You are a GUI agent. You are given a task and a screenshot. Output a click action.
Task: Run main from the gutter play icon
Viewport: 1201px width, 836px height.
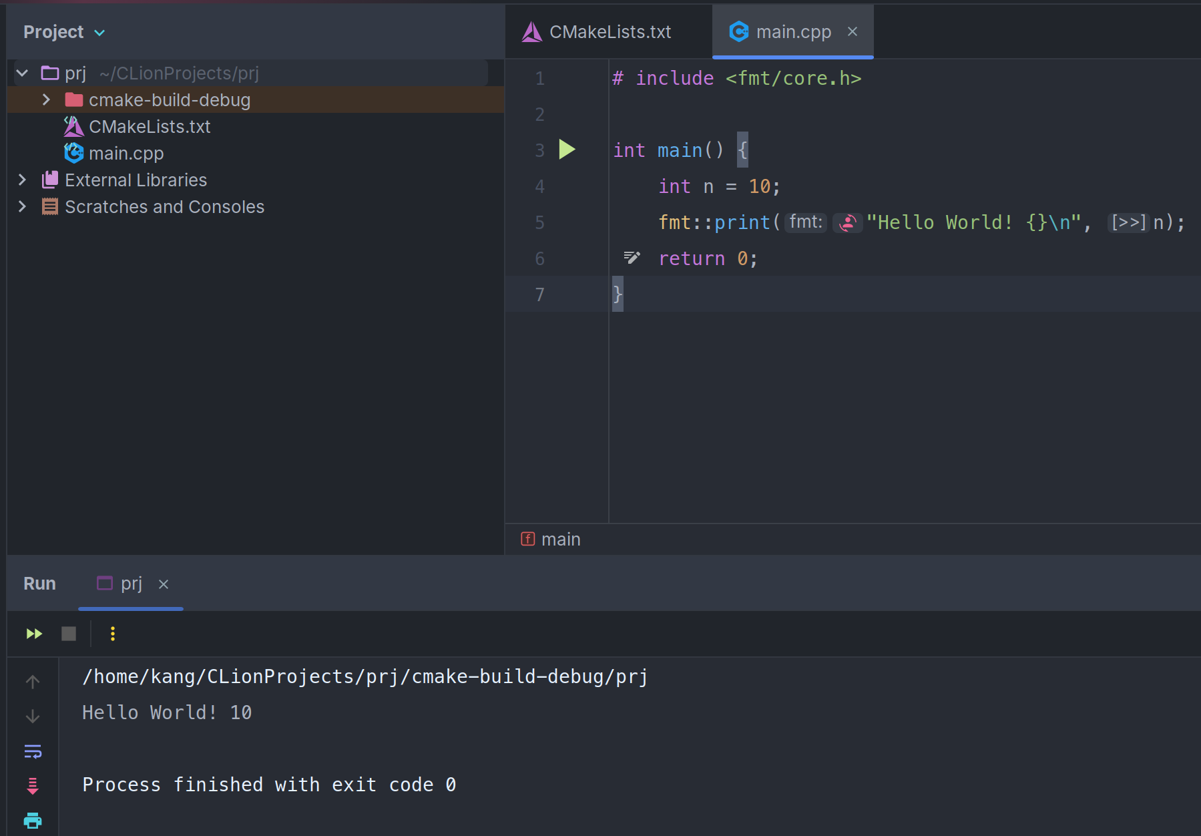point(567,150)
